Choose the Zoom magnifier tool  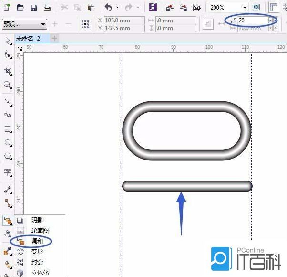pyautogui.click(x=8, y=85)
